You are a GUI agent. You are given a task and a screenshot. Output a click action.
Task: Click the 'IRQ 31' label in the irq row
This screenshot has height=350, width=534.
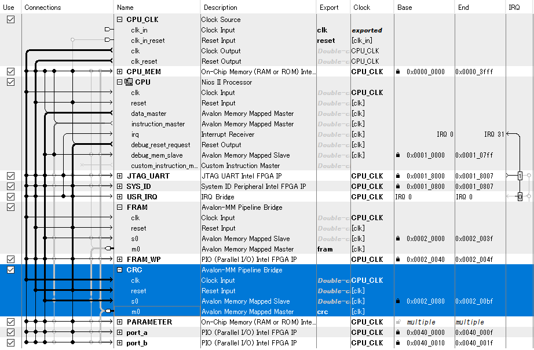(x=494, y=134)
